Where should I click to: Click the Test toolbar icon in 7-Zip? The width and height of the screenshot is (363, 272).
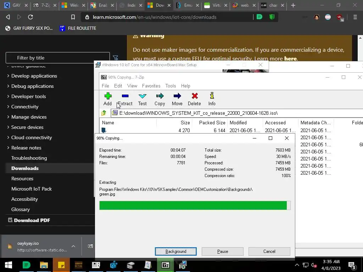143,96
